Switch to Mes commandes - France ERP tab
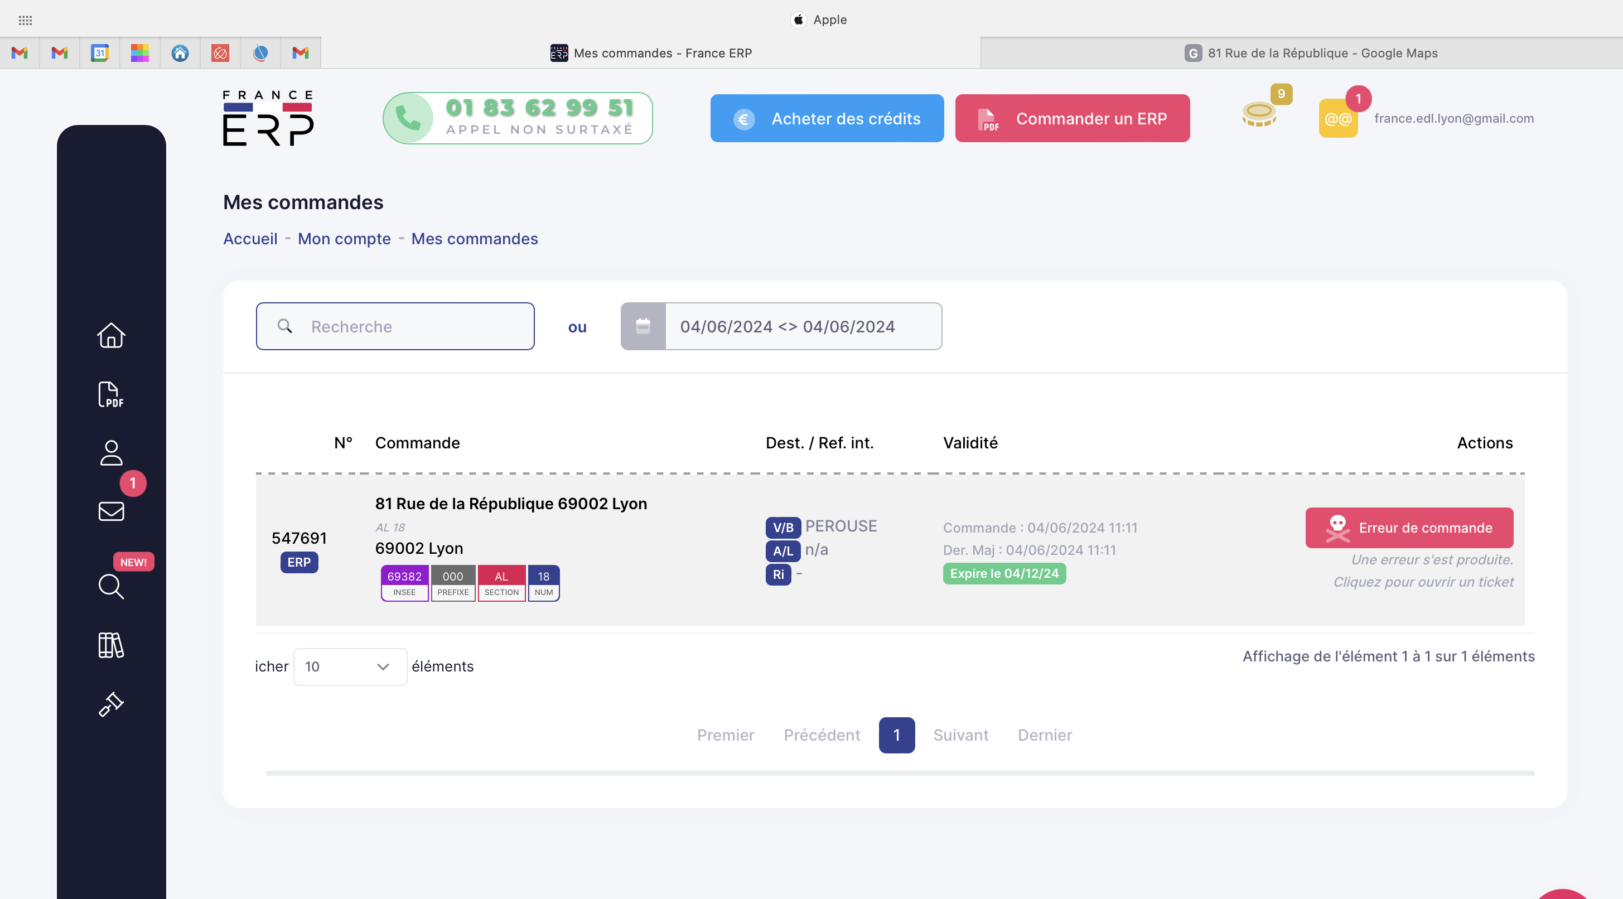The image size is (1623, 899). (x=651, y=53)
